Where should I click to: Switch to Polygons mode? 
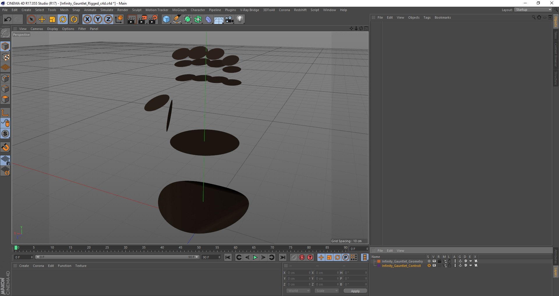click(5, 100)
